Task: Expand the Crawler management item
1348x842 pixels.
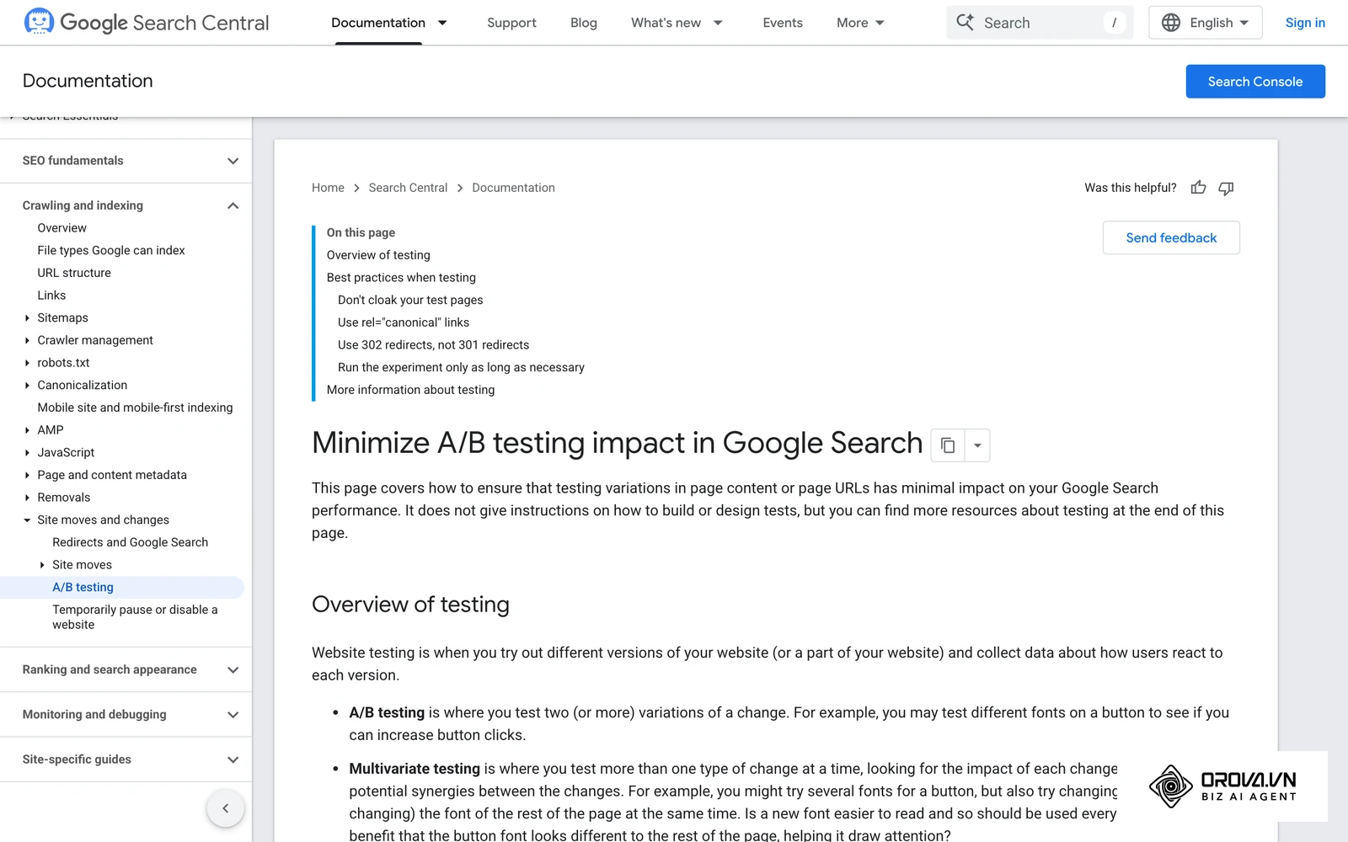Action: tap(28, 340)
